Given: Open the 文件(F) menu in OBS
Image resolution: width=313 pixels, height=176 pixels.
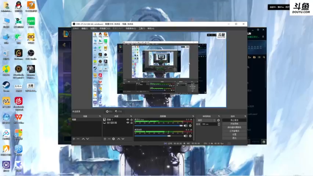Looking at the screenshot, I should tap(76, 29).
